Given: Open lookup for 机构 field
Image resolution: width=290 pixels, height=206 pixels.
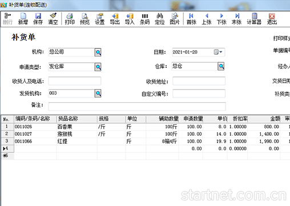Looking at the screenshot, I should point(98,52).
